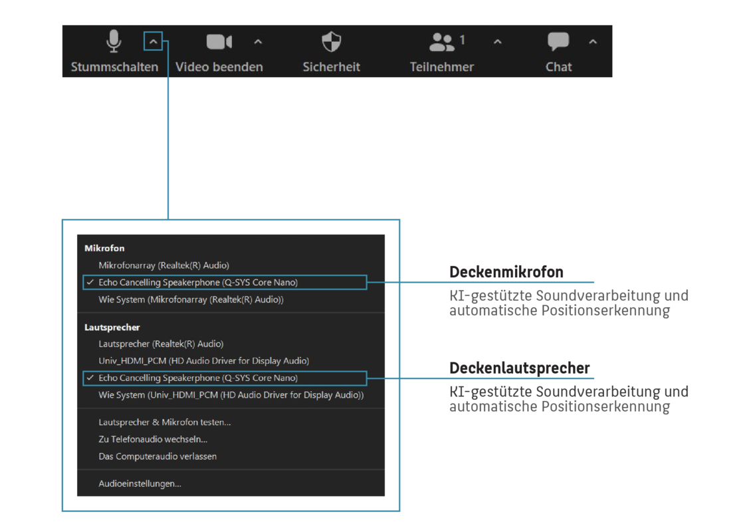Open Audioeinstellungen from the menu
This screenshot has width=755, height=532.
point(140,484)
